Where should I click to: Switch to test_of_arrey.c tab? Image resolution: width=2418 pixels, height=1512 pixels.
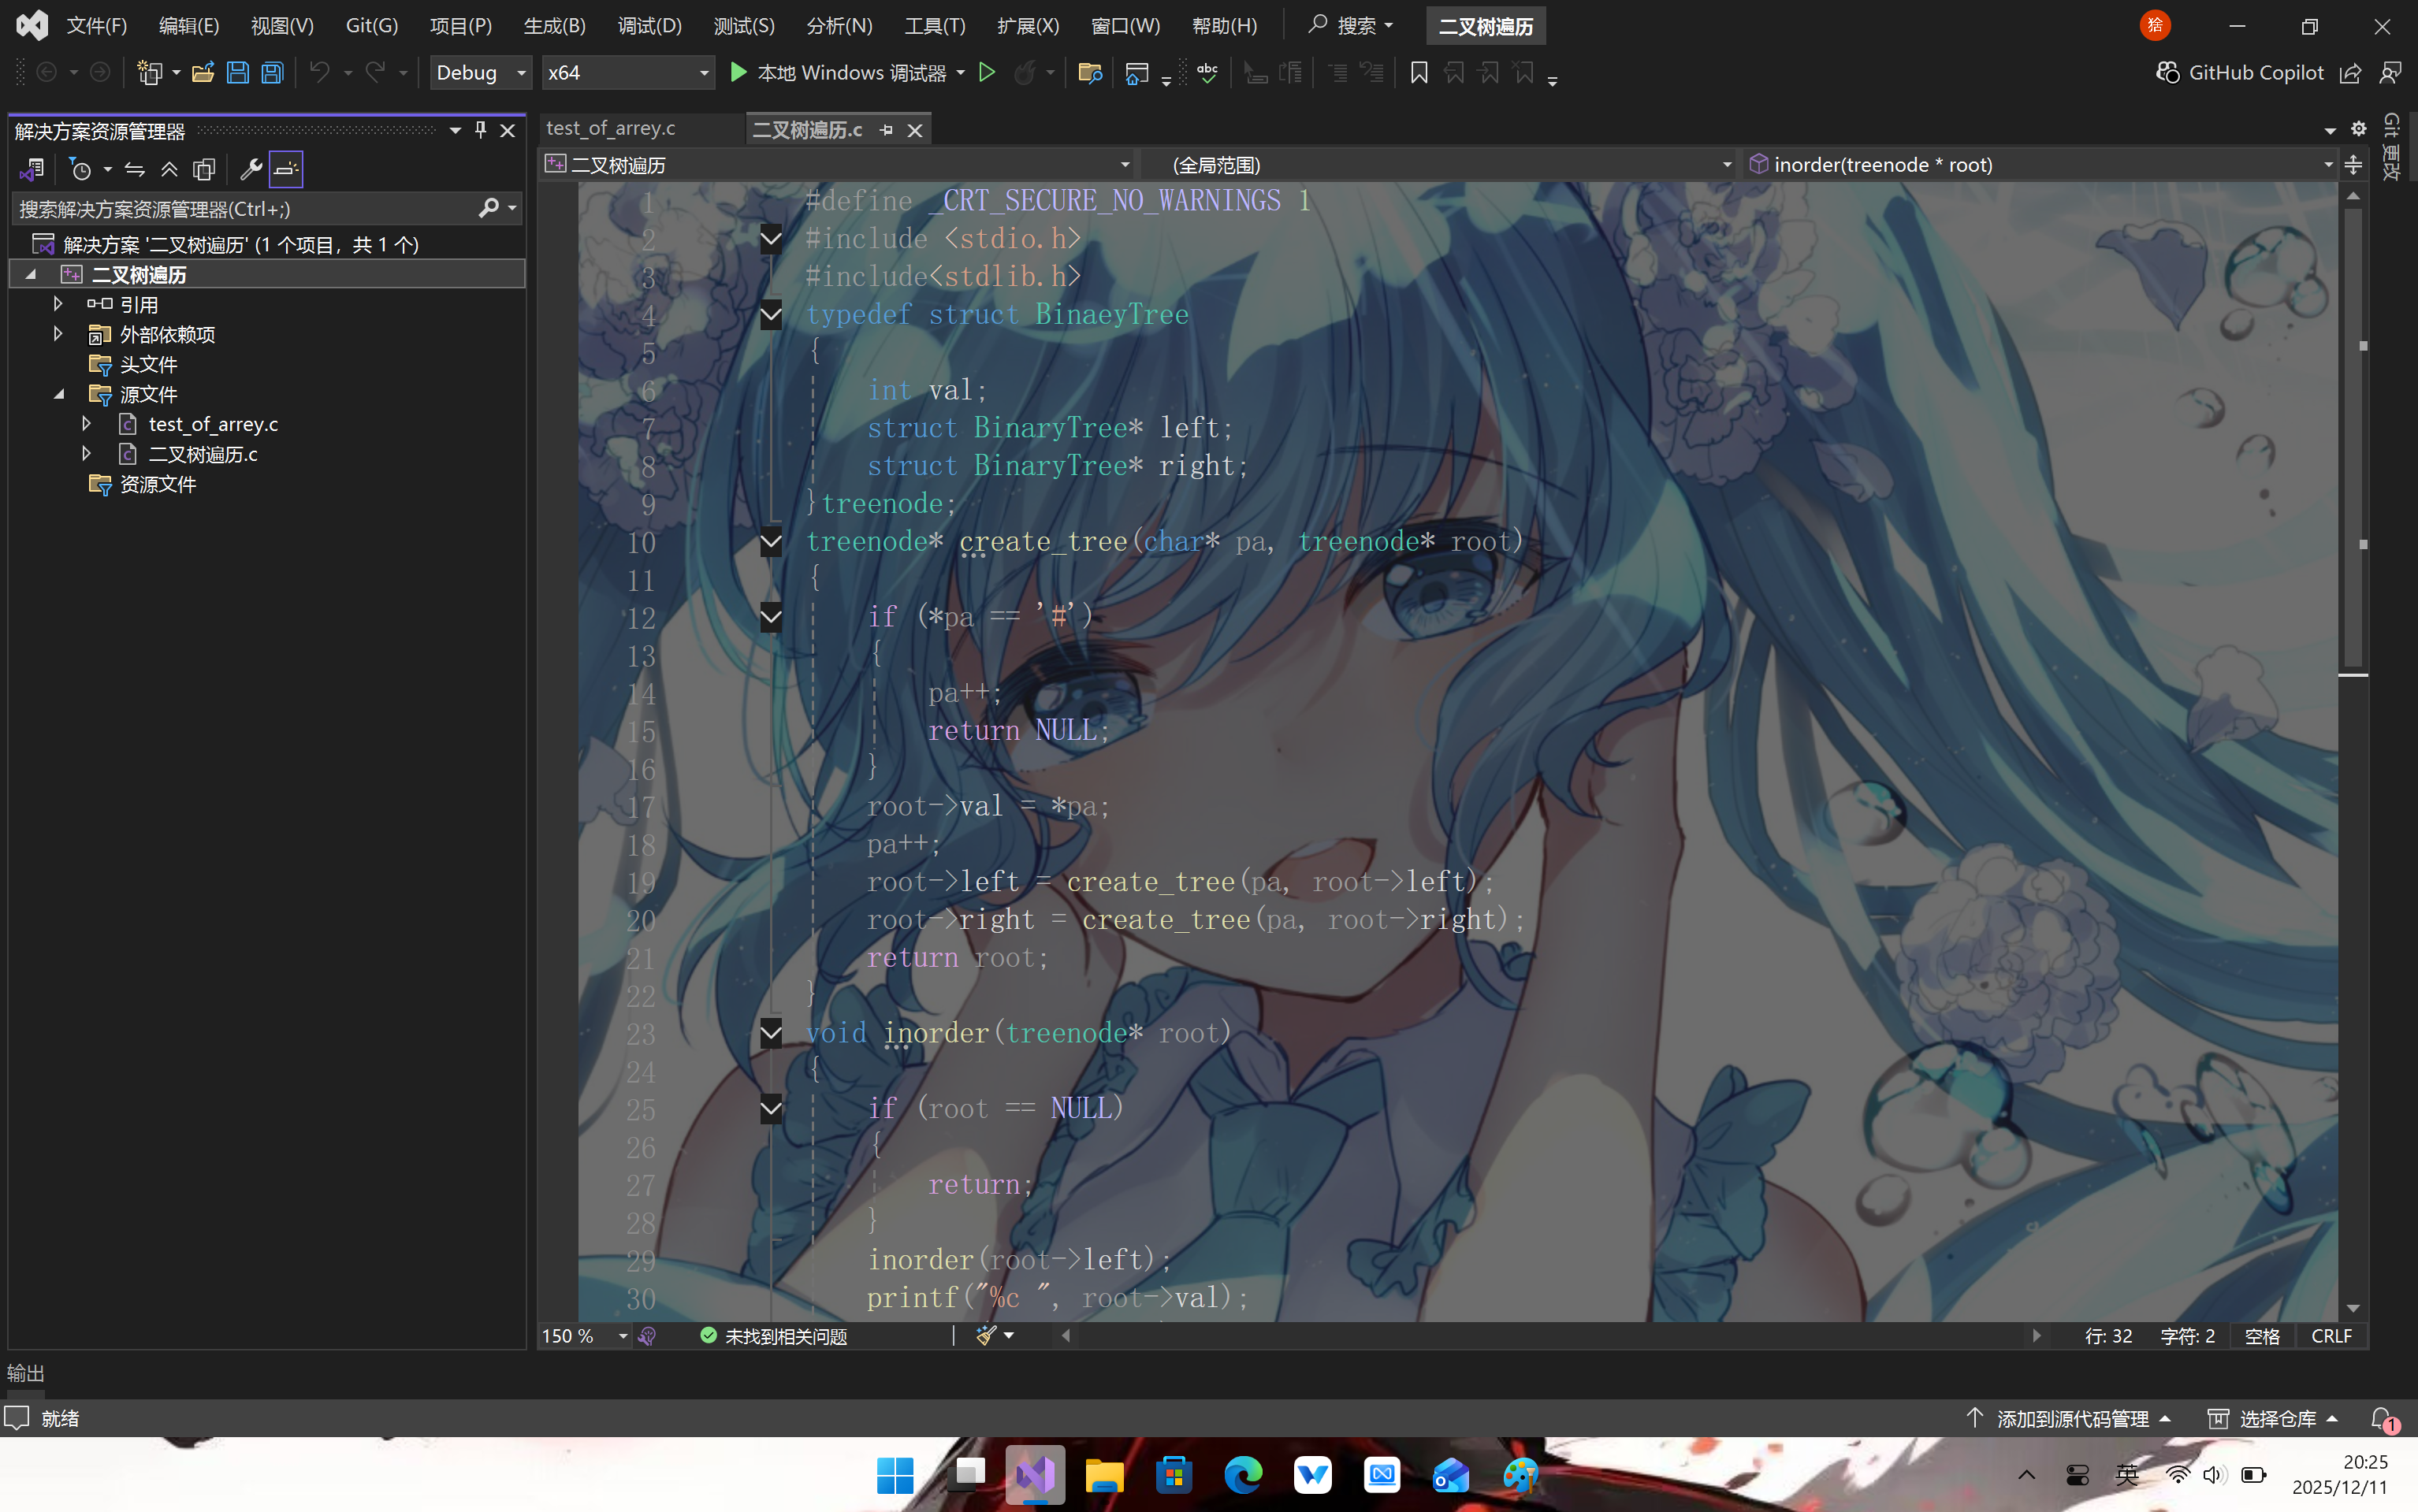(x=611, y=129)
